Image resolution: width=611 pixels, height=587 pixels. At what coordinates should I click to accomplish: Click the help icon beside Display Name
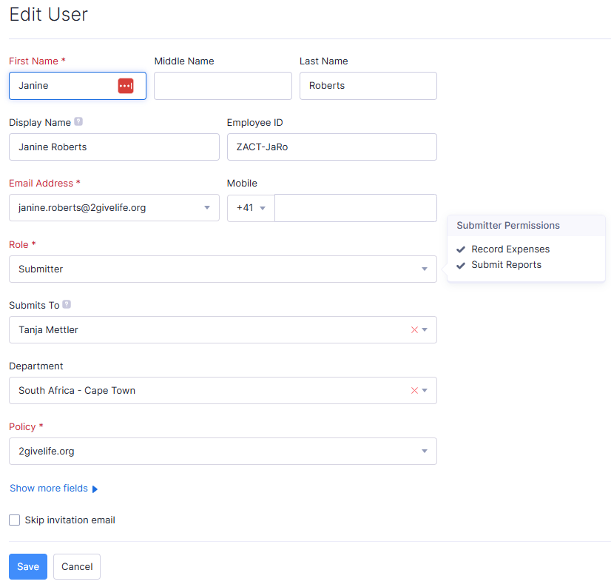click(x=78, y=122)
